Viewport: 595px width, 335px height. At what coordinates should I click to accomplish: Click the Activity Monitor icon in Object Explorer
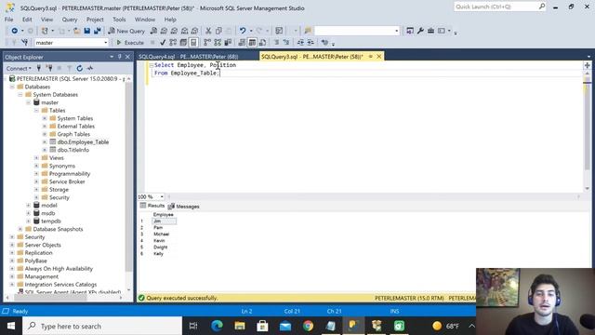(x=90, y=68)
